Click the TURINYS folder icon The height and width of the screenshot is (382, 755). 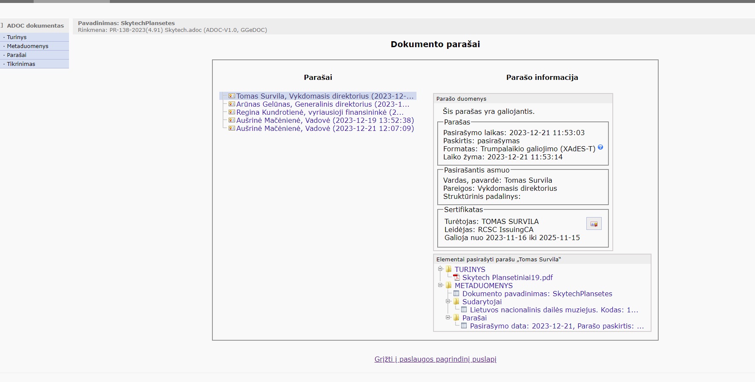coord(448,269)
